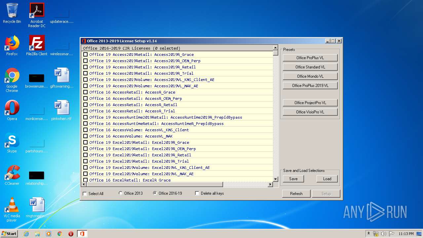Open Opera from the taskbar
This screenshot has width=423, height=238.
71,234
